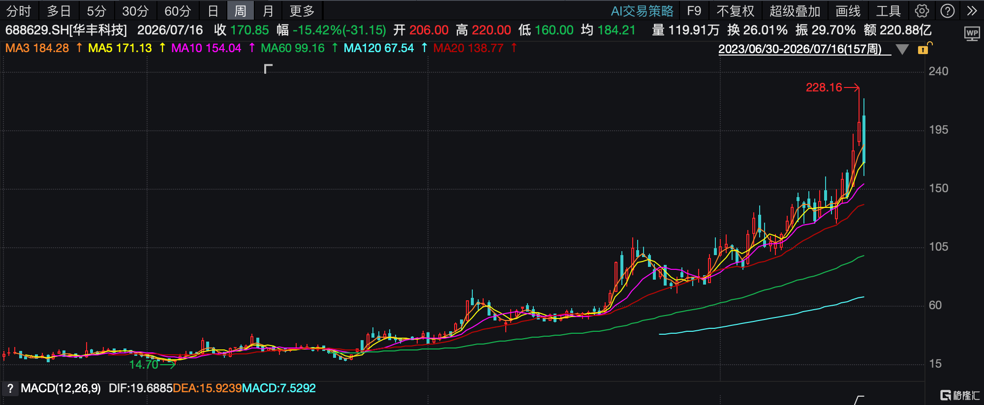Select the 分时 intraday tab
Image resolution: width=984 pixels, height=405 pixels.
click(19, 11)
